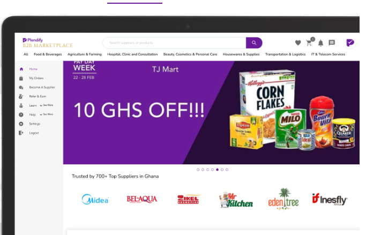Viewport: 366px width, 235px height.
Task: Open the wishlist heart icon
Action: (298, 43)
